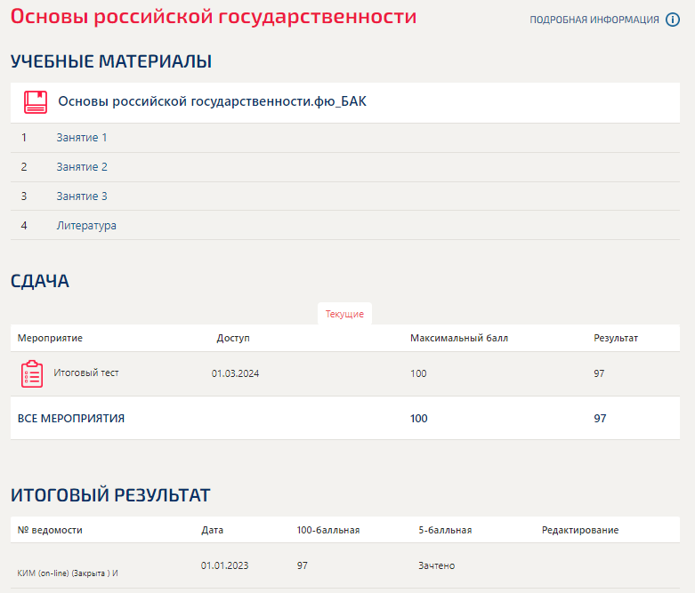Open the Итоговый тест link
The image size is (695, 593).
tap(86, 373)
